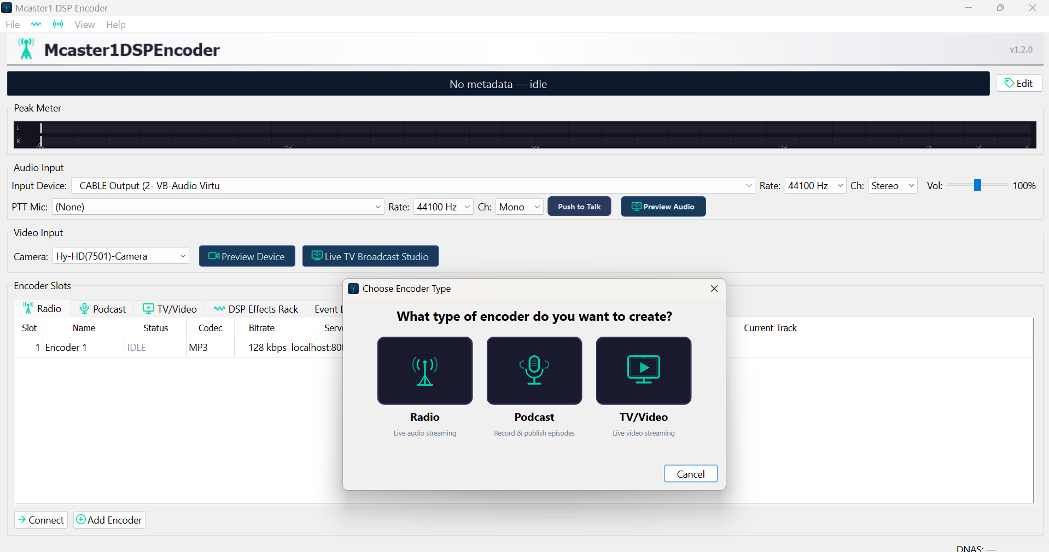Choose the Podcast microphone tile

click(x=534, y=371)
